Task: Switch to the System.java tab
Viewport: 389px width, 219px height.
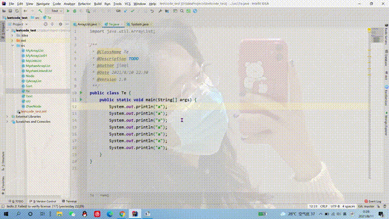Action: tap(139, 24)
